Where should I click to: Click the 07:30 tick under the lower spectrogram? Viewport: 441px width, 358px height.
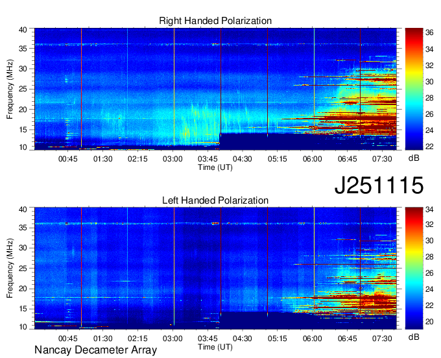[383, 339]
